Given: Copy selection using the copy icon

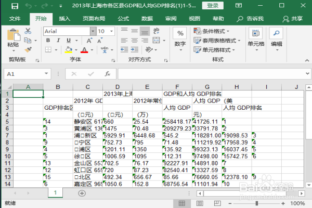Looking at the screenshot, I should (x=28, y=41).
